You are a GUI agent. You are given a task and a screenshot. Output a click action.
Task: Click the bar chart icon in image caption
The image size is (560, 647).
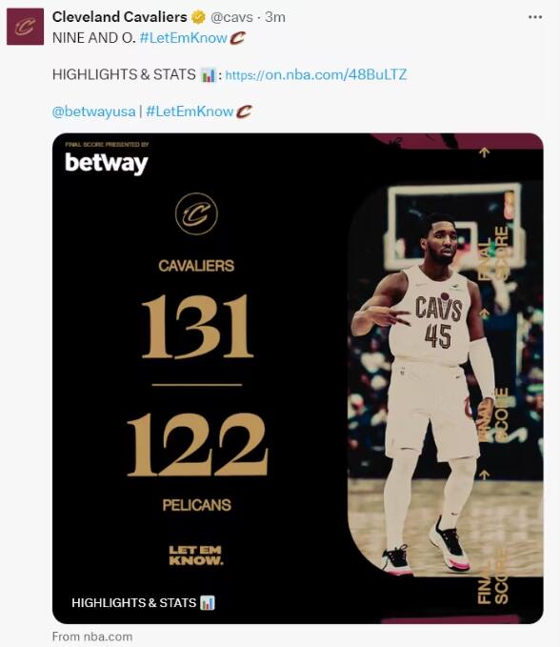(x=208, y=603)
